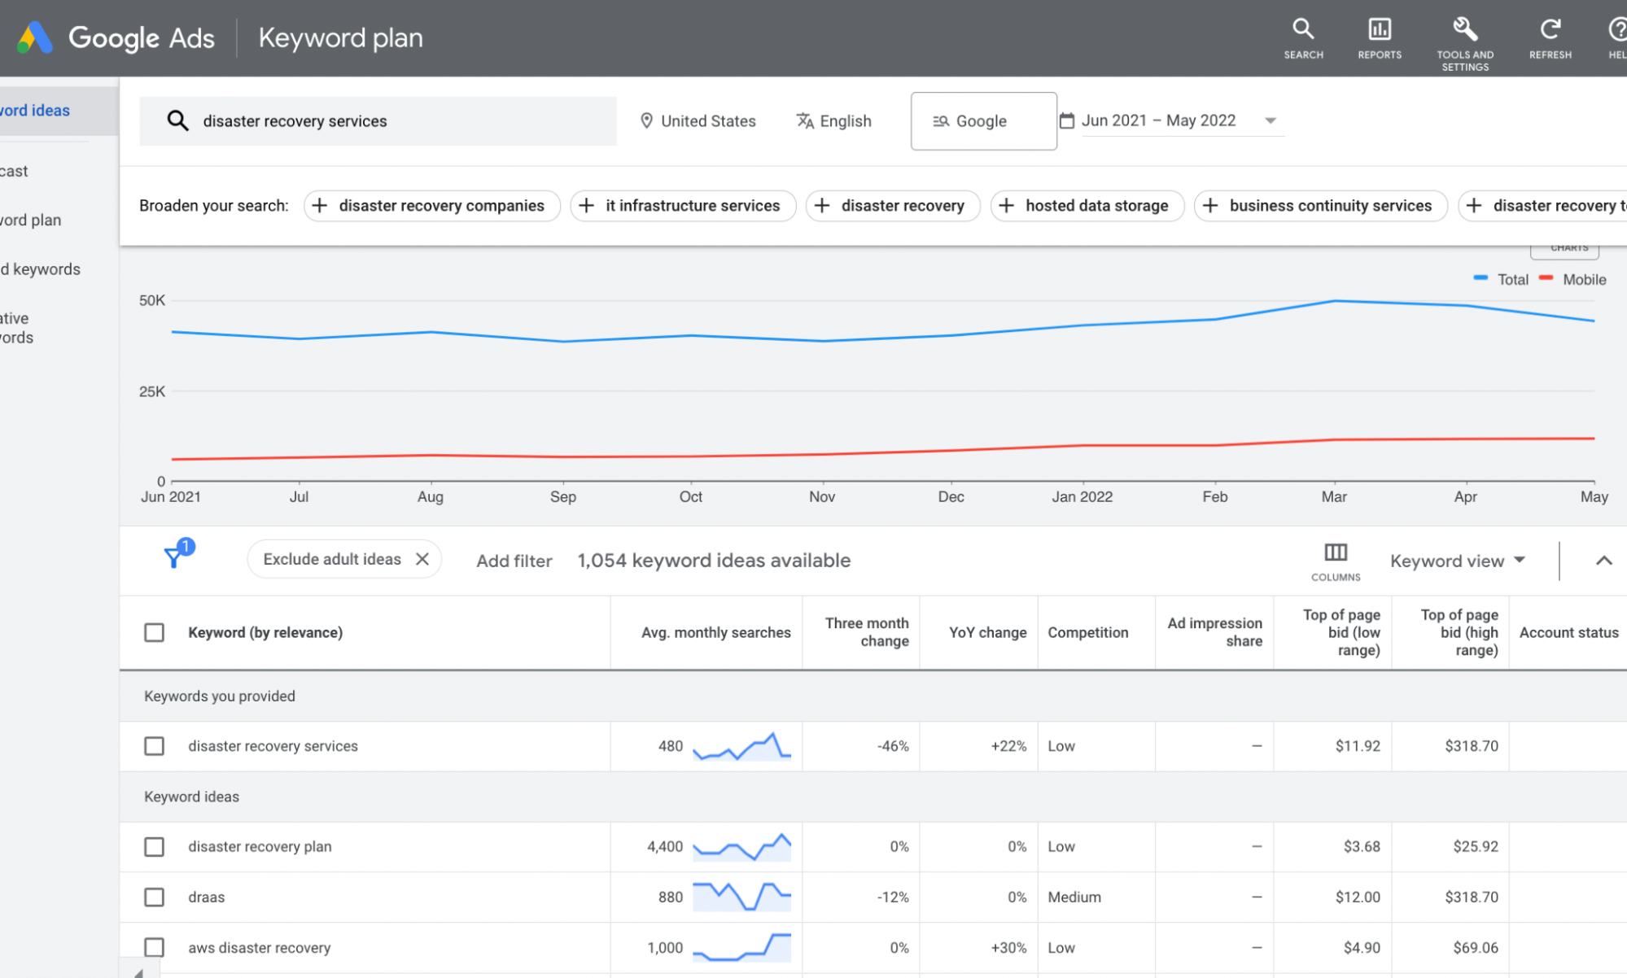This screenshot has width=1627, height=978.
Task: Click the filter funnel icon
Action: (173, 557)
